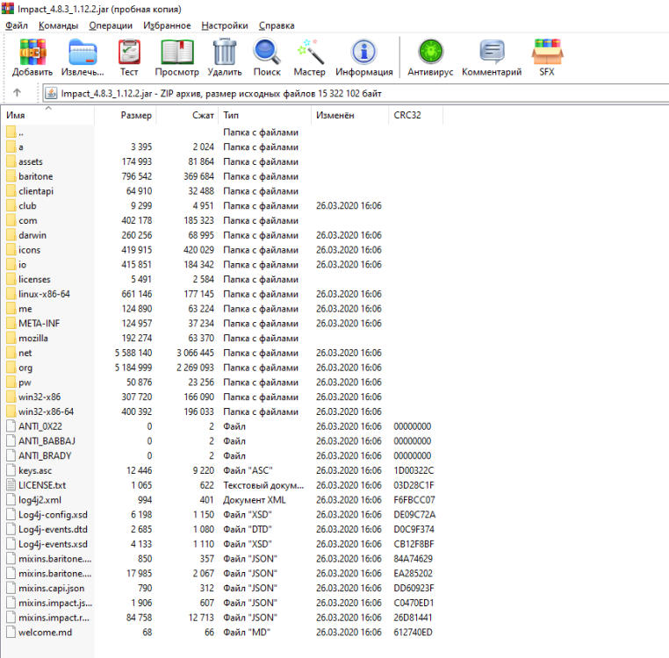Start the Антивирус scan icon
The height and width of the screenshot is (658, 669).
coord(430,52)
